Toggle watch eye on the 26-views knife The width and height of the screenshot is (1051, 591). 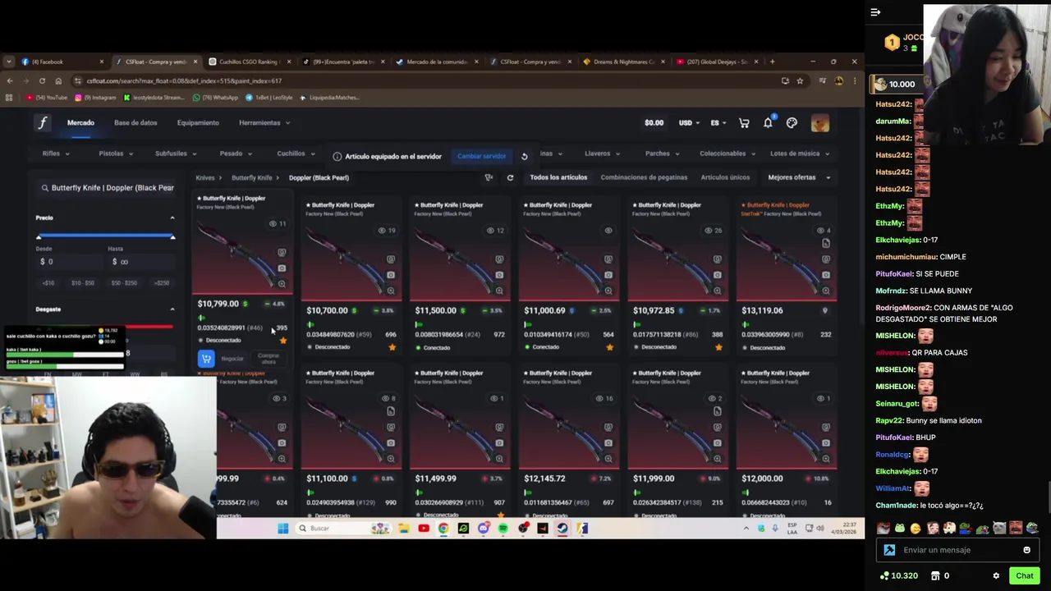tap(708, 231)
